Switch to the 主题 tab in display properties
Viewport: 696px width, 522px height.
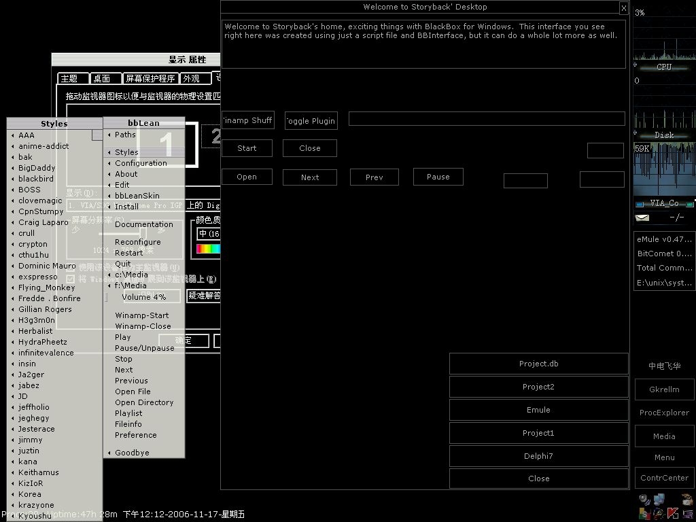(x=73, y=79)
